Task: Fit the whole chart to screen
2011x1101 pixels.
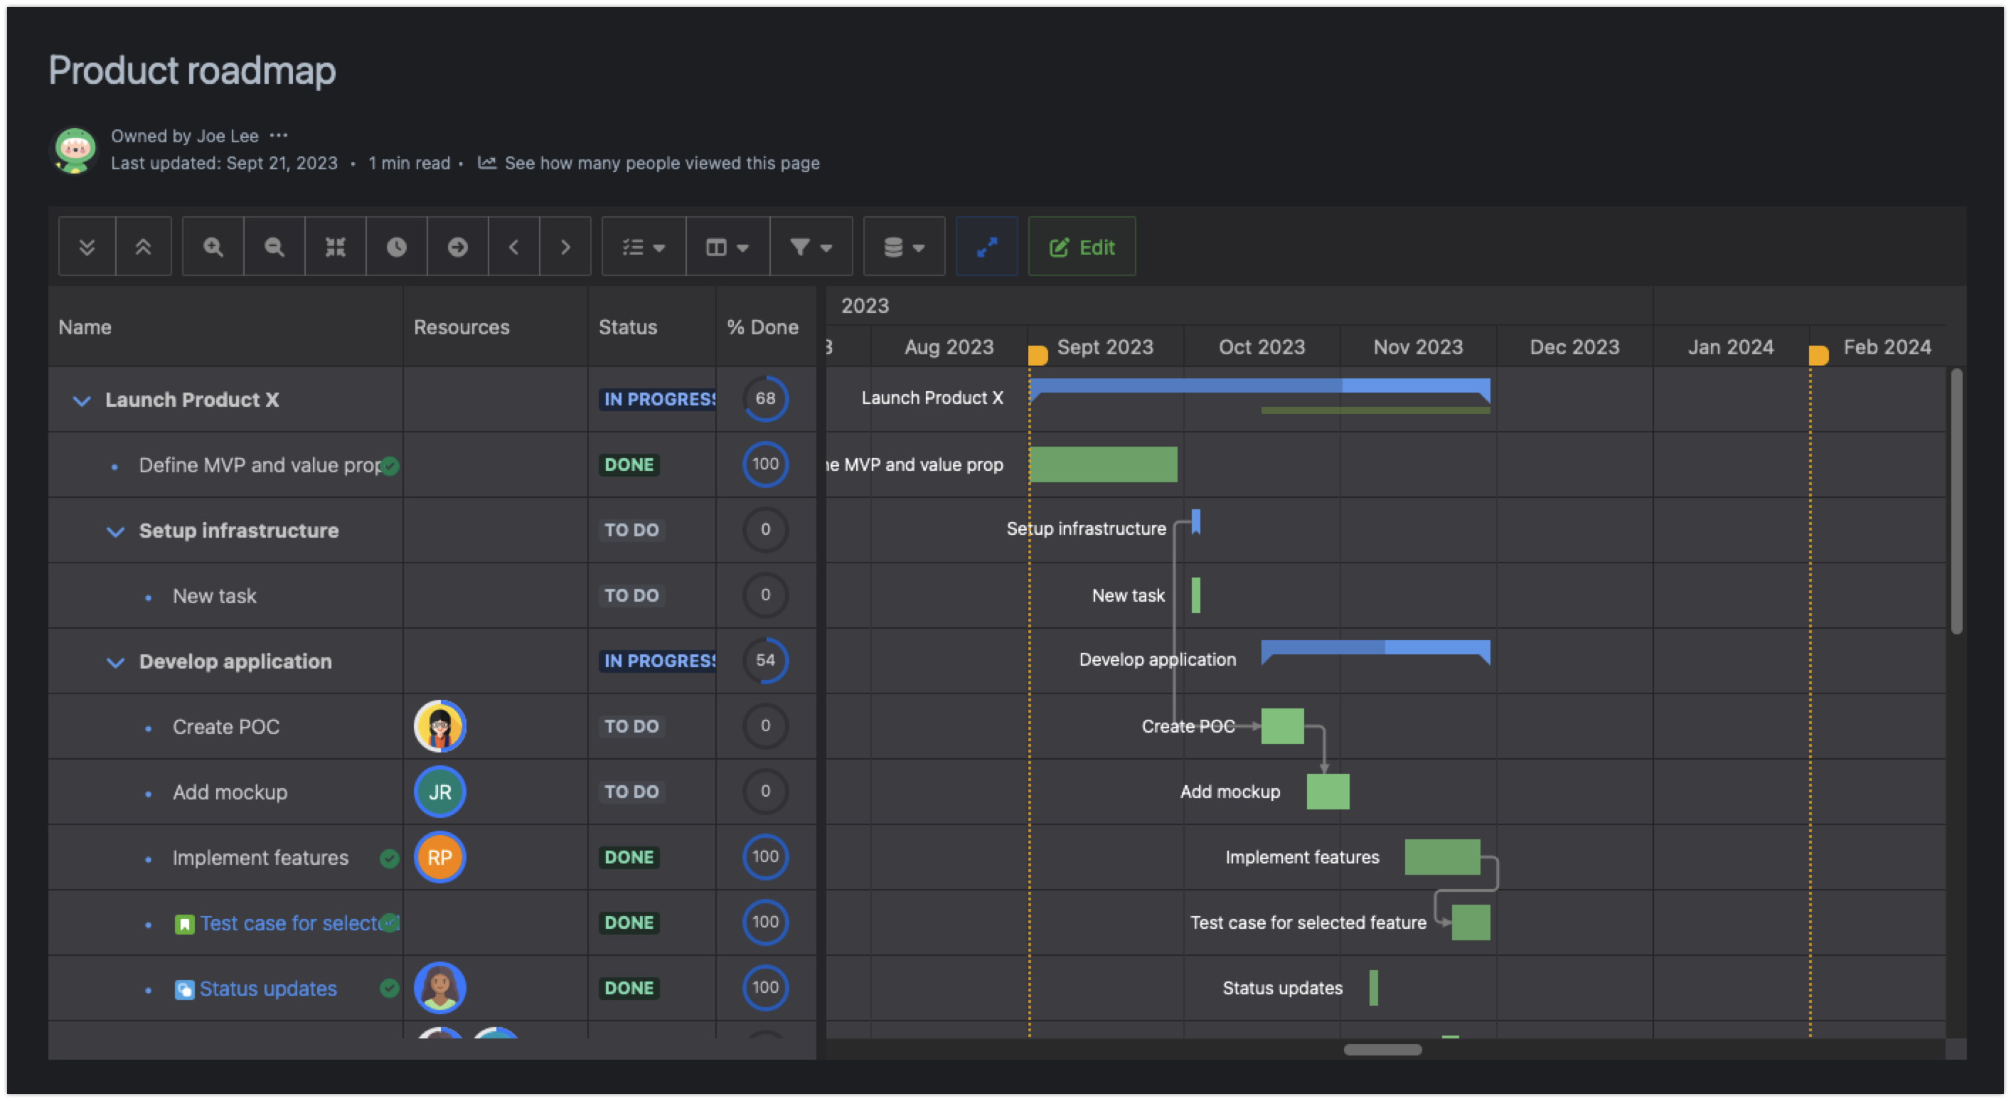Action: [x=335, y=246]
